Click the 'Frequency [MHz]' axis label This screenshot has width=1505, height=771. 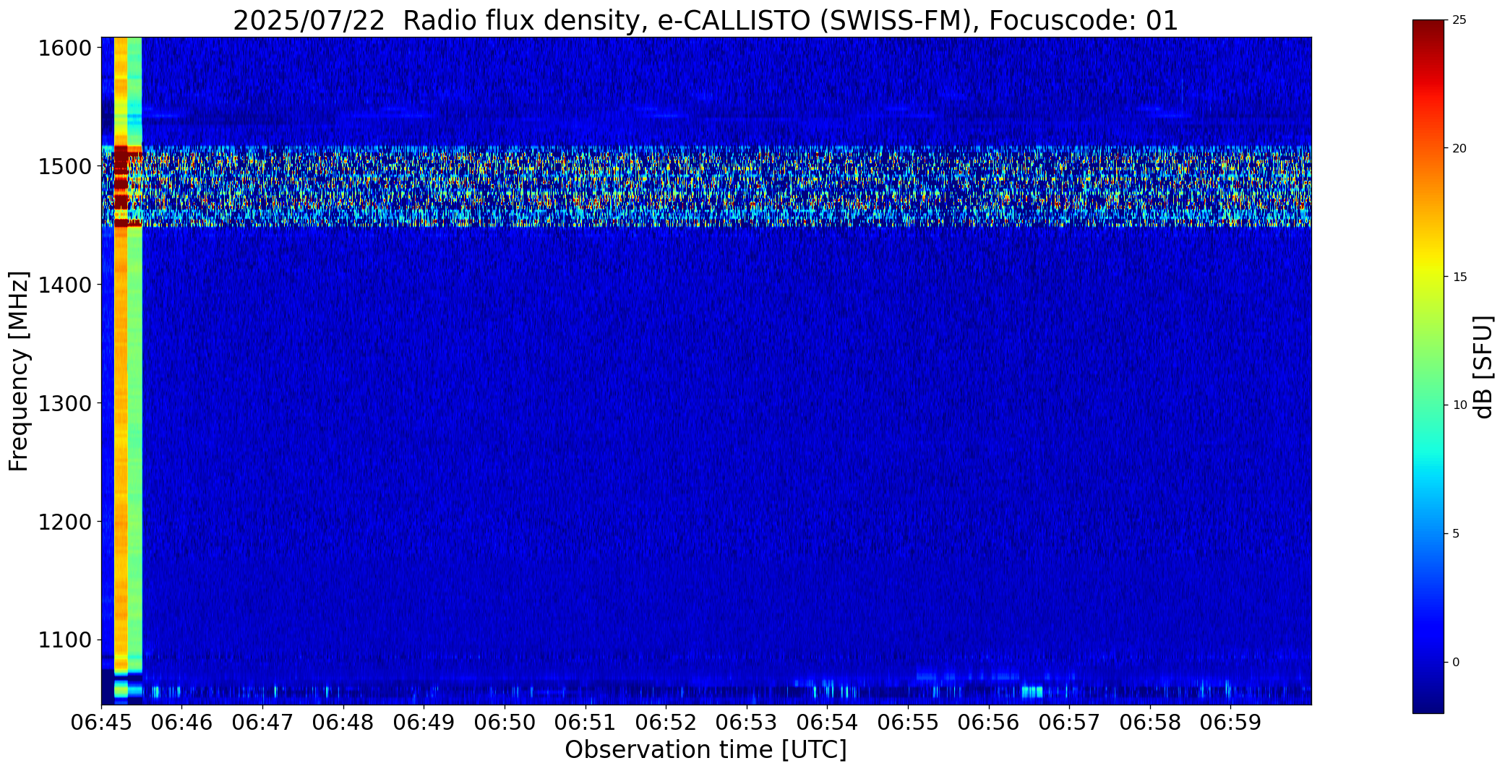[19, 371]
